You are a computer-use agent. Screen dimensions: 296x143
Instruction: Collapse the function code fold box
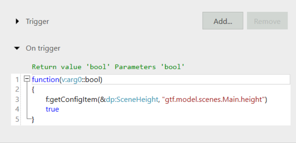coord(27,79)
